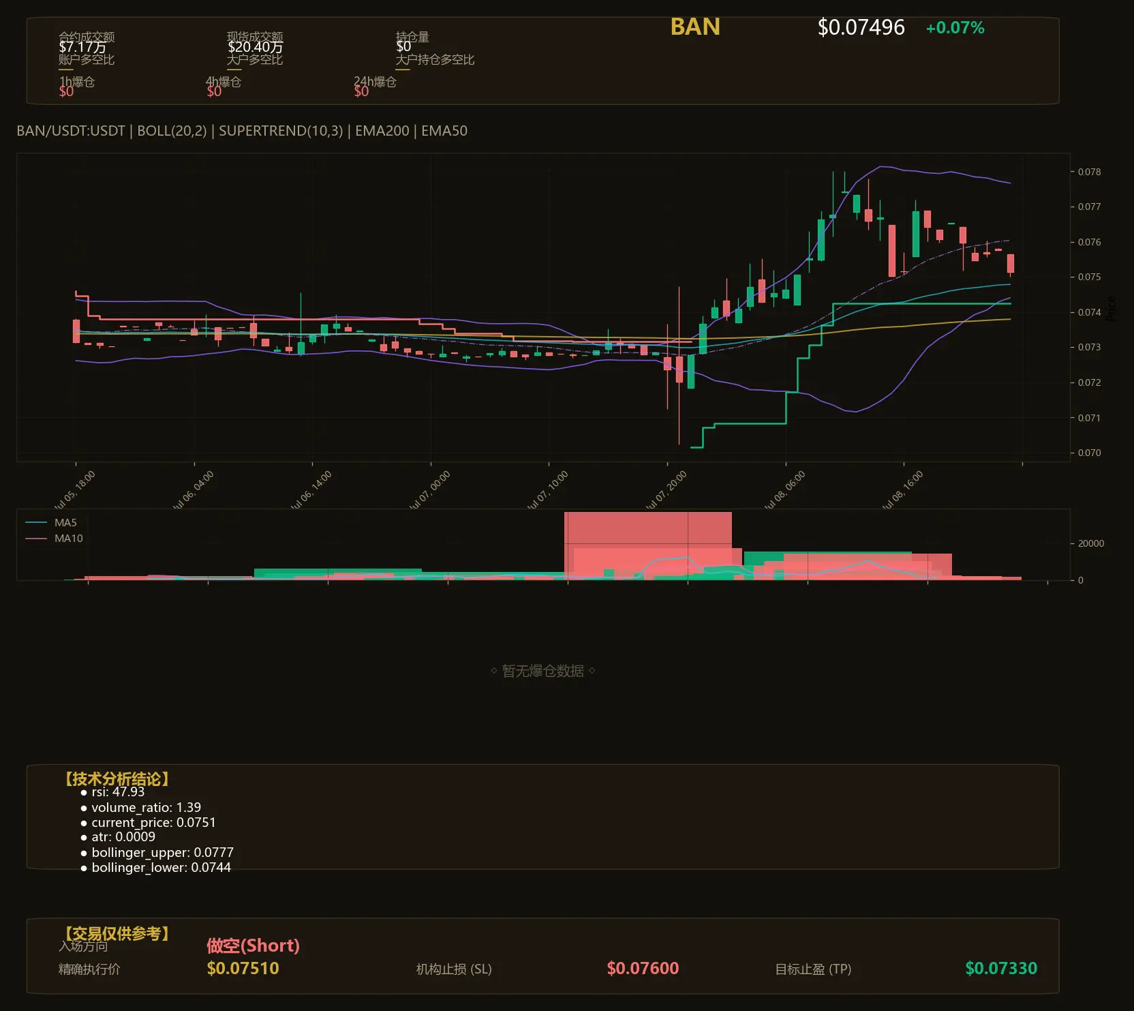Click the 0.078 price axis label
Screen dimensions: 1134x1011
pos(1089,172)
